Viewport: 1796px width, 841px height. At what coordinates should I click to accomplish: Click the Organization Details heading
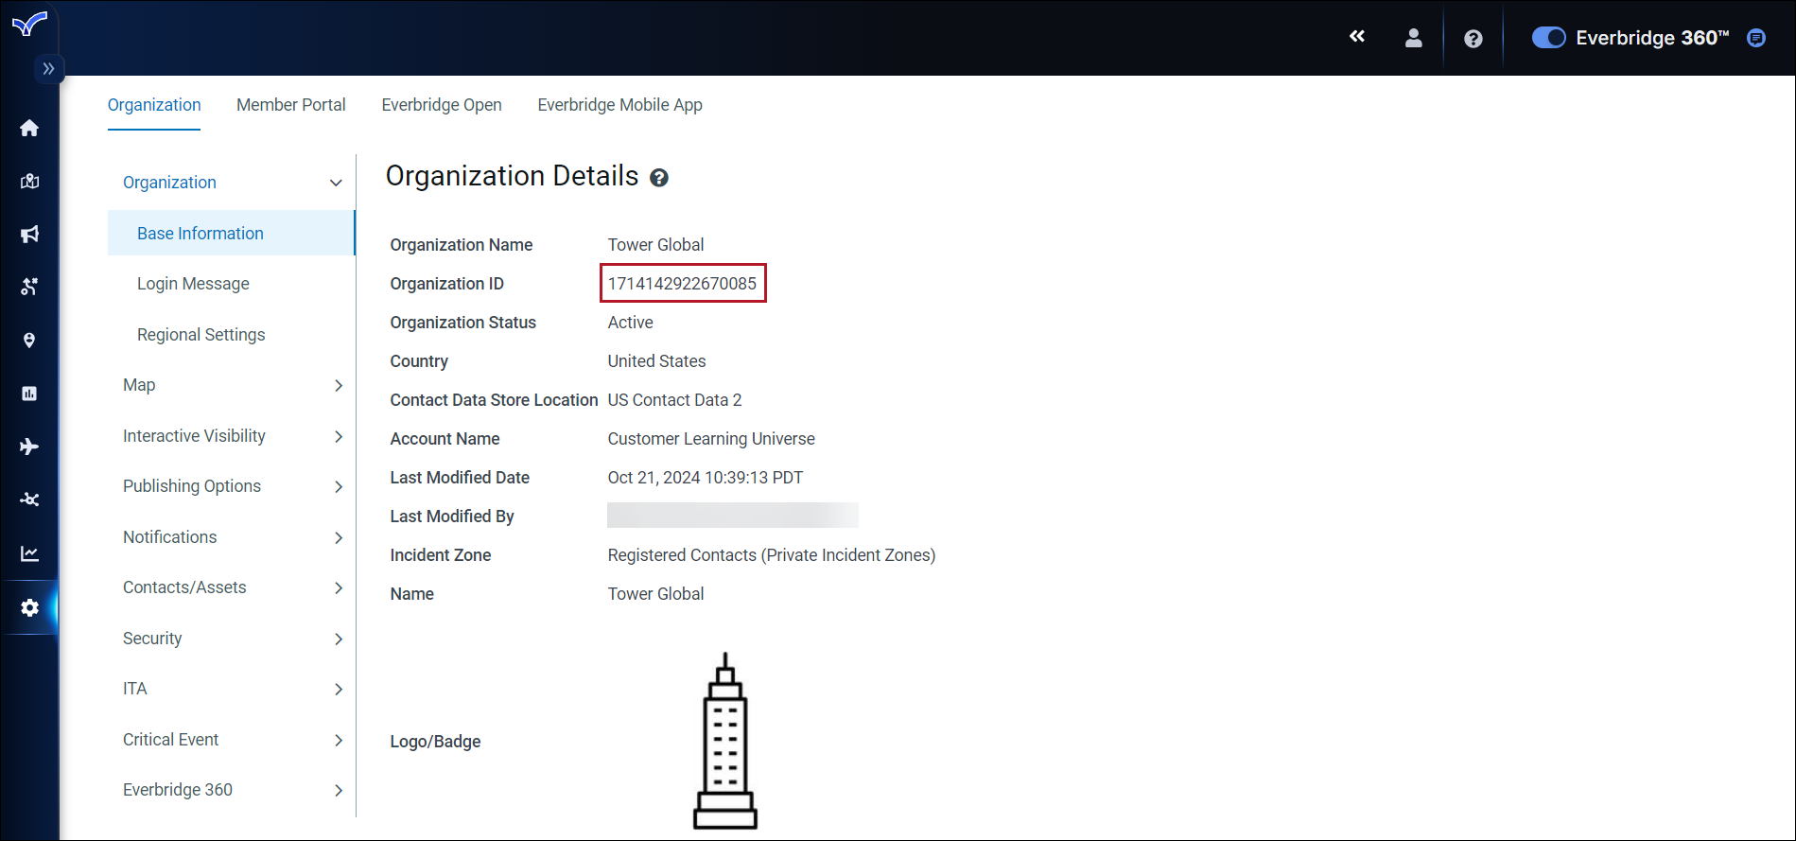(513, 176)
